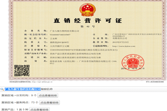Select the 直销区域->分支机构: 9 个 text
Image resolution: width=167 pixels, height=111 pixels.
tap(19, 95)
